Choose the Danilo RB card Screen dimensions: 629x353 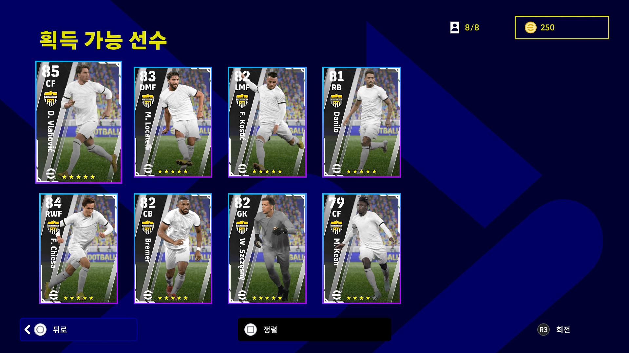pyautogui.click(x=362, y=122)
